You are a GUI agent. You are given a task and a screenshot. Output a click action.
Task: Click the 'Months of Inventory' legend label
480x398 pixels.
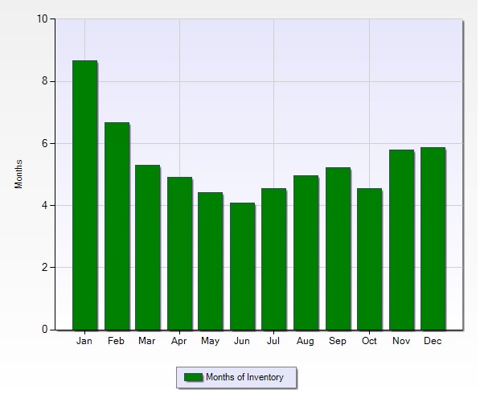click(244, 377)
